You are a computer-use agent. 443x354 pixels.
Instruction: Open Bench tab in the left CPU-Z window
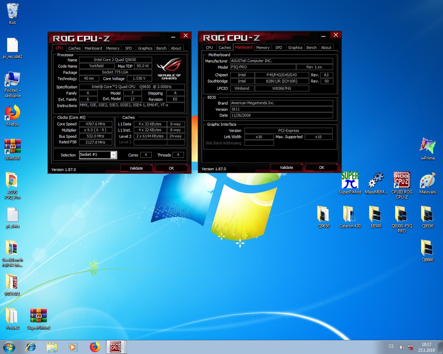point(161,48)
